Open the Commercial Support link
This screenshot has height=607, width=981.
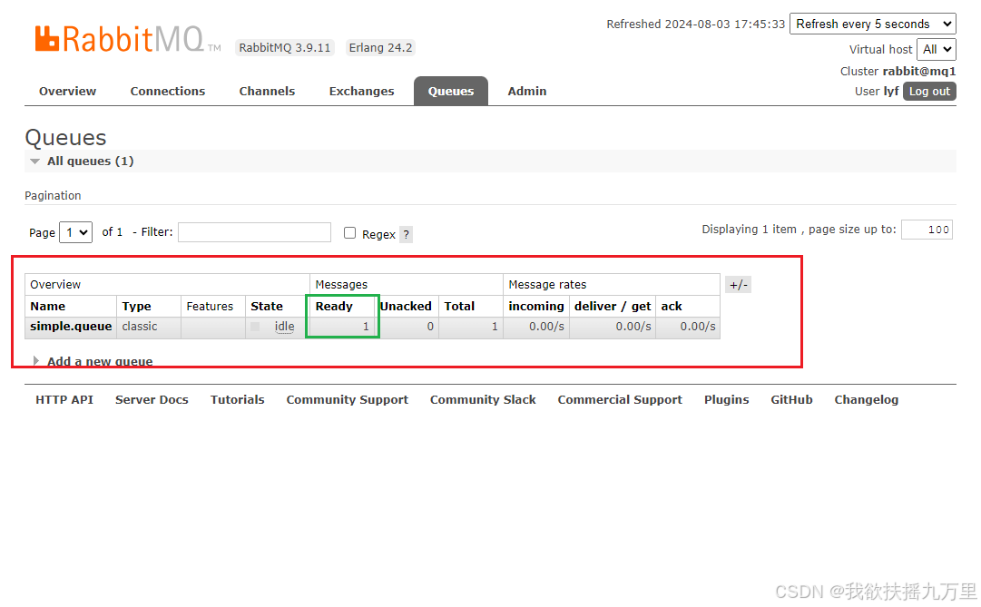click(x=620, y=400)
